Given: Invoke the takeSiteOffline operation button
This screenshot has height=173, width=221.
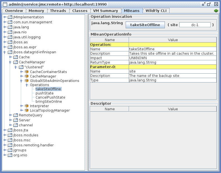Looking at the screenshot, I should (145, 25).
